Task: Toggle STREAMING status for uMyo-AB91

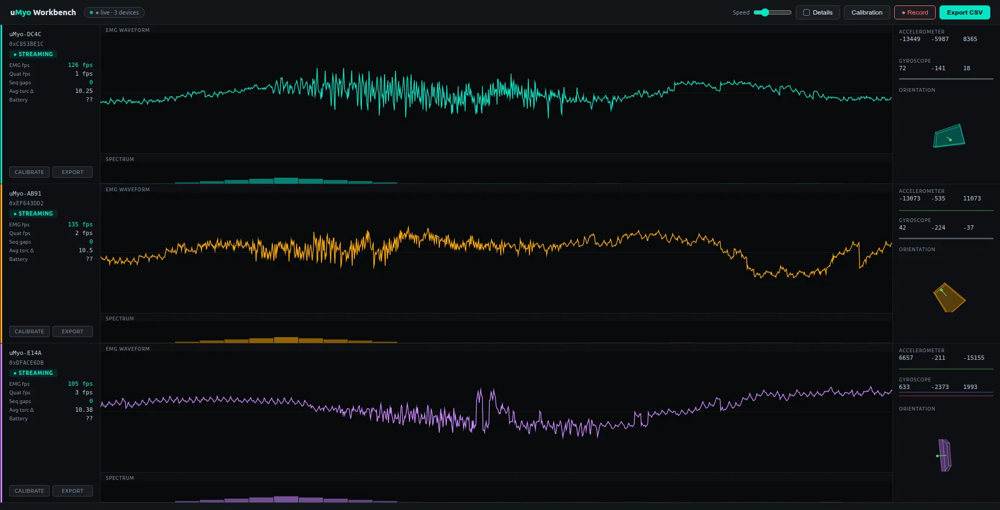Action: (33, 213)
